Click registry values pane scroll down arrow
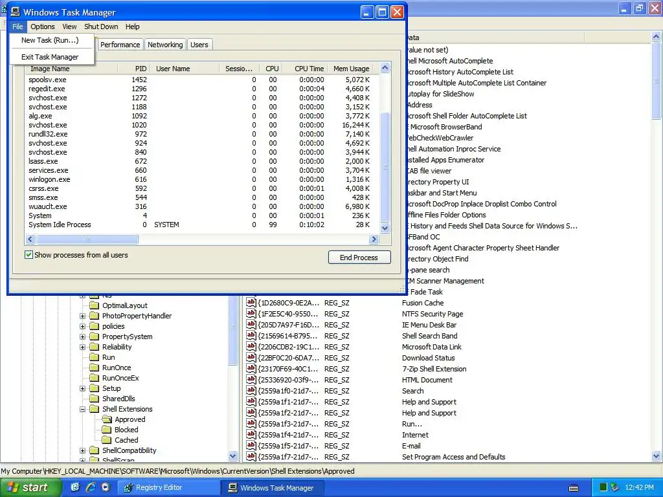The image size is (663, 497). 657,456
